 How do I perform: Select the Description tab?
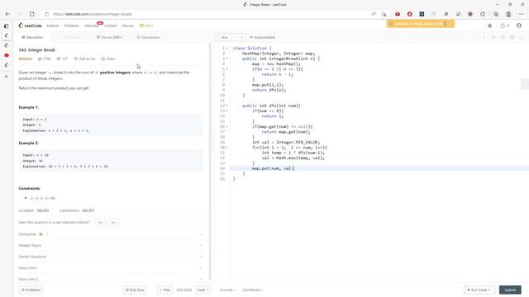(32, 37)
